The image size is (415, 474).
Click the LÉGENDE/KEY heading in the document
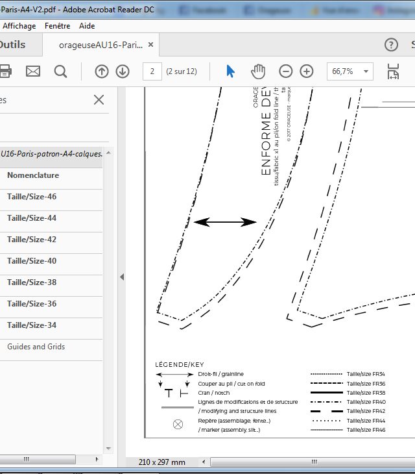coord(180,364)
